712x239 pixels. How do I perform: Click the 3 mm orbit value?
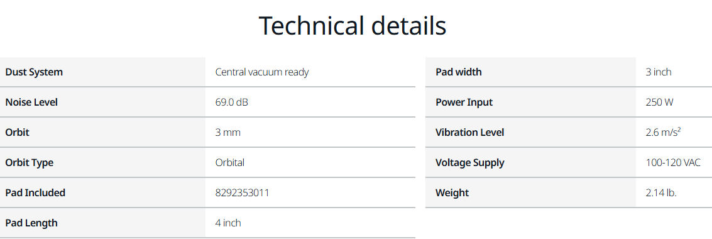[x=228, y=132]
